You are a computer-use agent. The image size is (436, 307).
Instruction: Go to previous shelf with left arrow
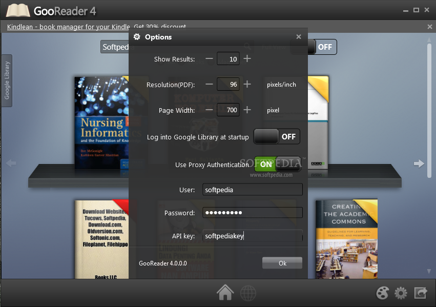pos(11,163)
